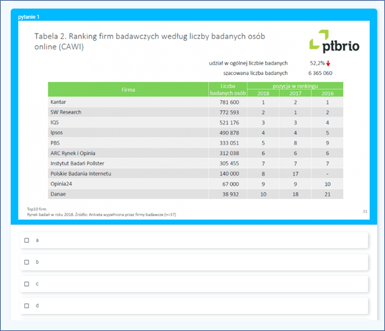Image resolution: width=385 pixels, height=331 pixels.
Task: Click the slide page number 31
Action: coord(364,211)
